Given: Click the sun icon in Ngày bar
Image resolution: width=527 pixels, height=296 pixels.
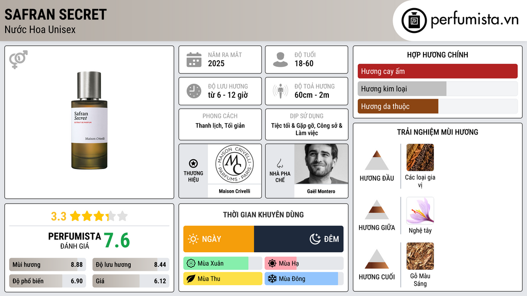Looking at the screenshot, I should pos(194,239).
